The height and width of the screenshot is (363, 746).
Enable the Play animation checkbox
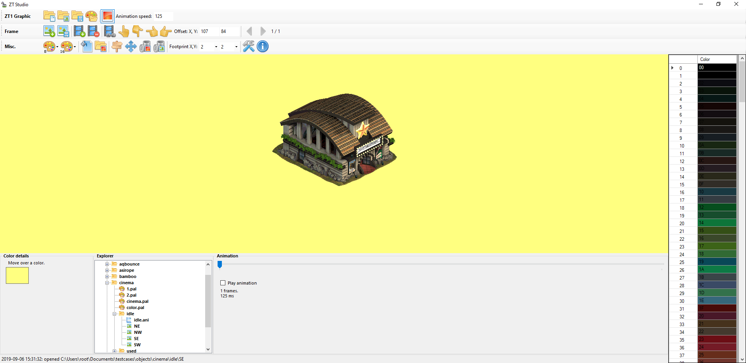coord(223,283)
